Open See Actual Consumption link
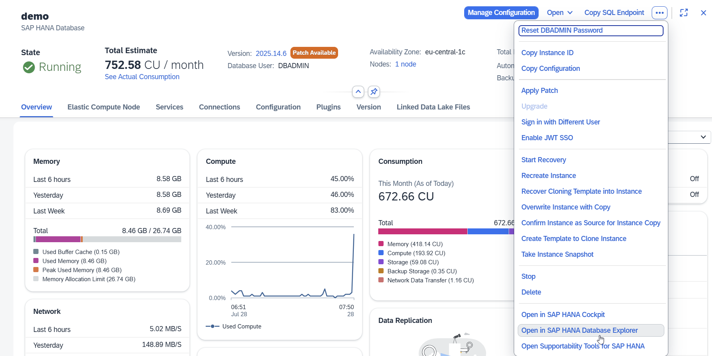The height and width of the screenshot is (356, 712). [142, 77]
